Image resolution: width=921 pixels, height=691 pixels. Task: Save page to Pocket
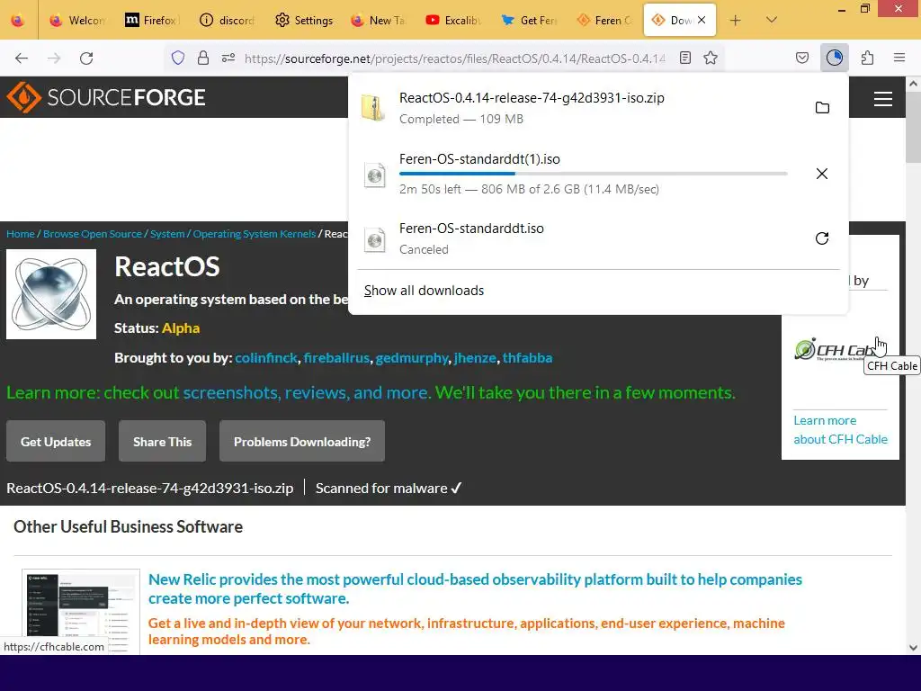(802, 58)
